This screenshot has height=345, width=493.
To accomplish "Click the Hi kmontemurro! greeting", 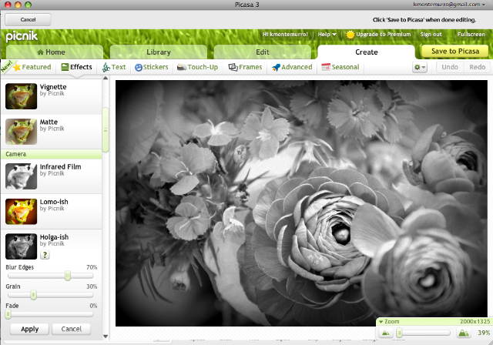I will tap(285, 34).
